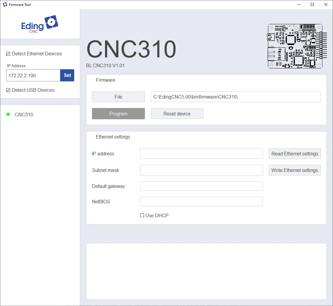The image size is (333, 306).
Task: Click the green CNC310 status indicator dot
Action: (8, 114)
